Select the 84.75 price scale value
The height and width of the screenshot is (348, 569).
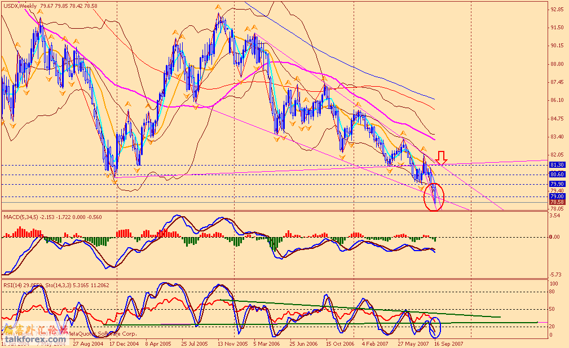point(557,119)
